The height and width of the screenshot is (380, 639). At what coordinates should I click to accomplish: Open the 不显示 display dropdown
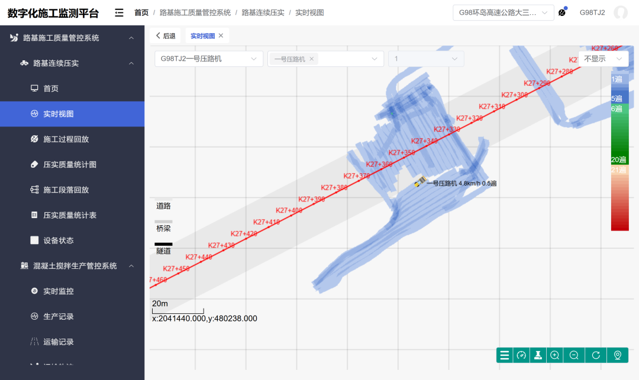[602, 59]
